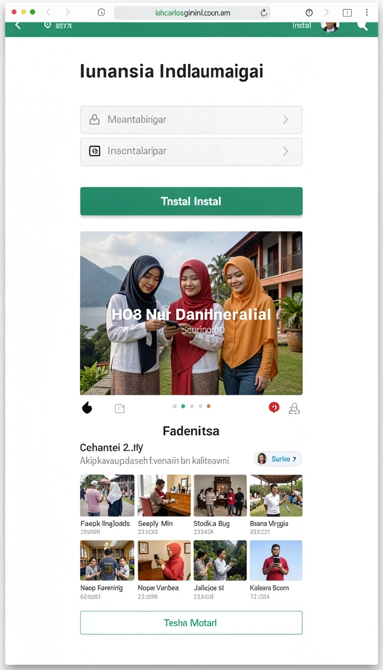The image size is (383, 670).
Task: Go back in browser history
Action: [x=48, y=12]
